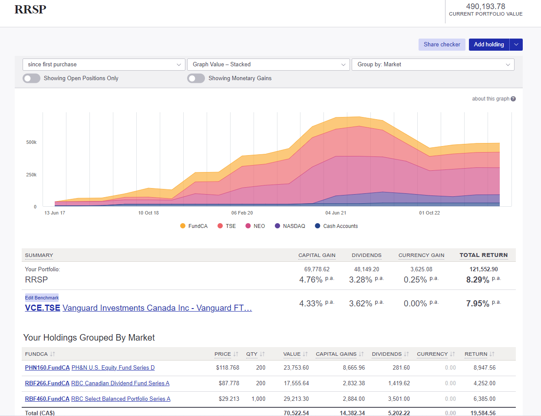Open the "Group by: Market" dropdown
Viewport: 541px width, 416px height.
click(x=433, y=64)
